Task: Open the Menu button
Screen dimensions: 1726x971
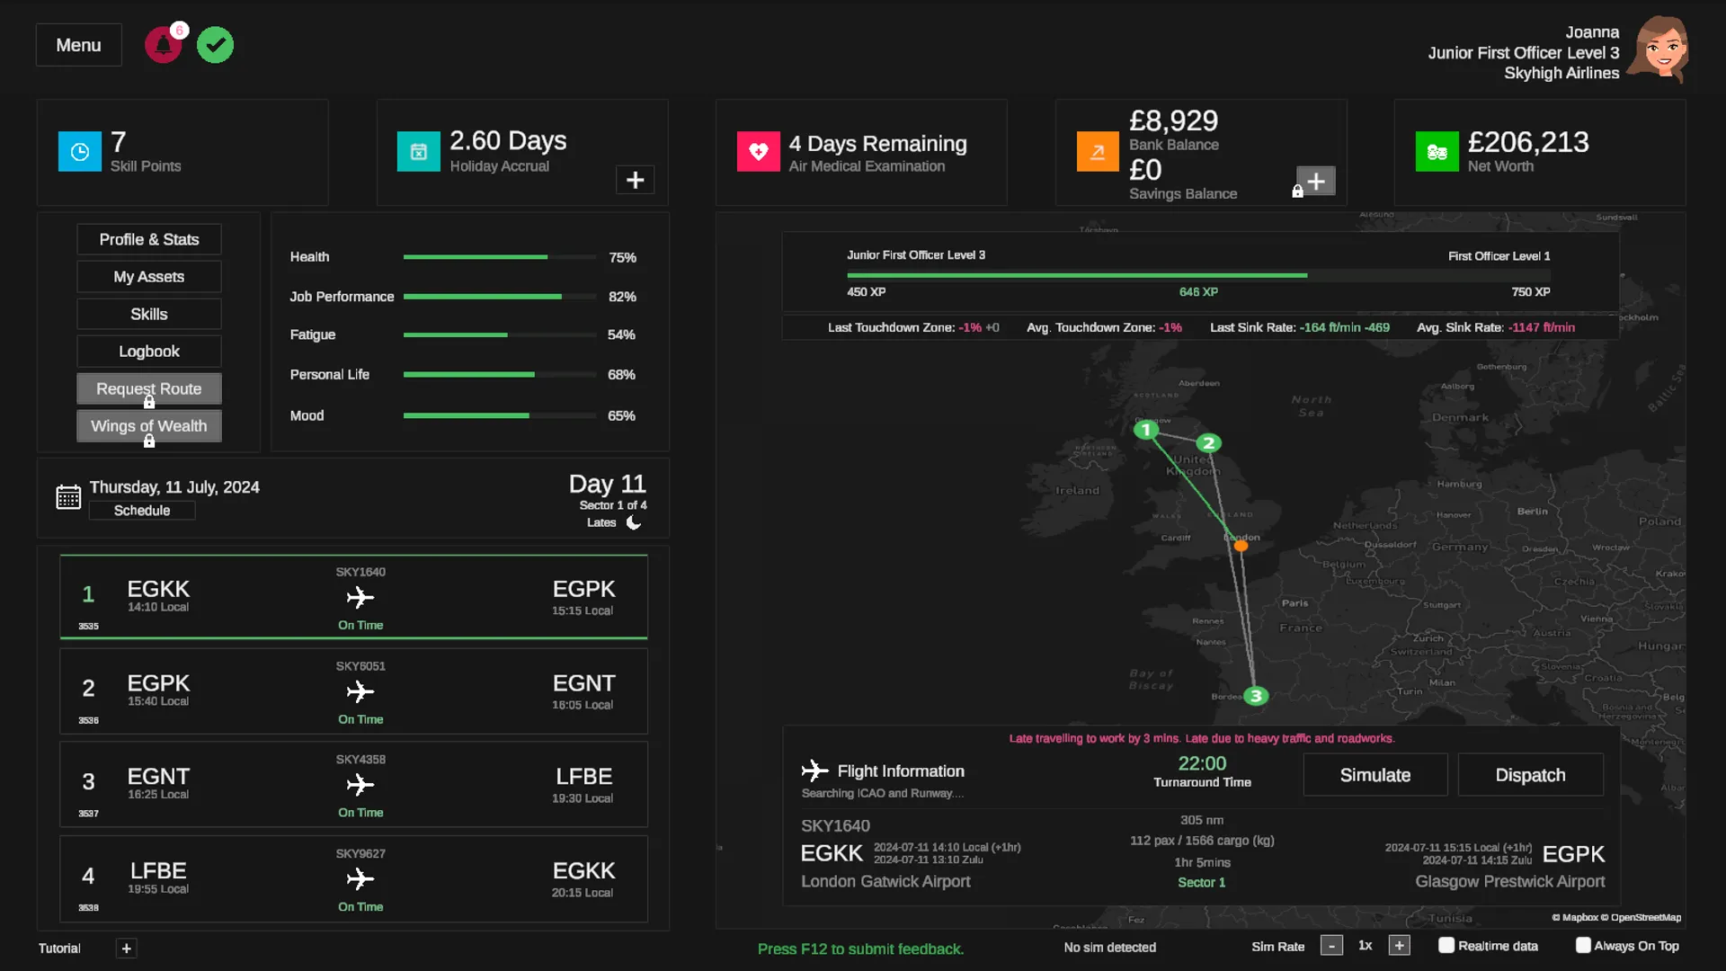Action: [78, 45]
